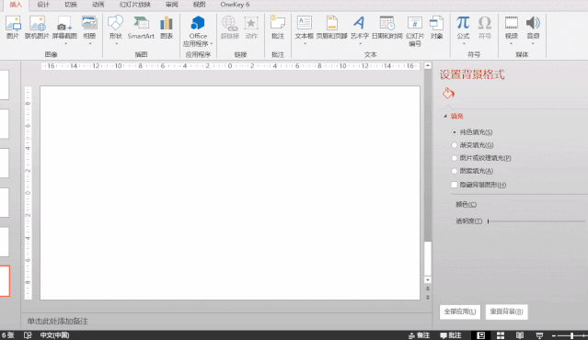Switch to reading view icon
588x340 pixels.
520,335
